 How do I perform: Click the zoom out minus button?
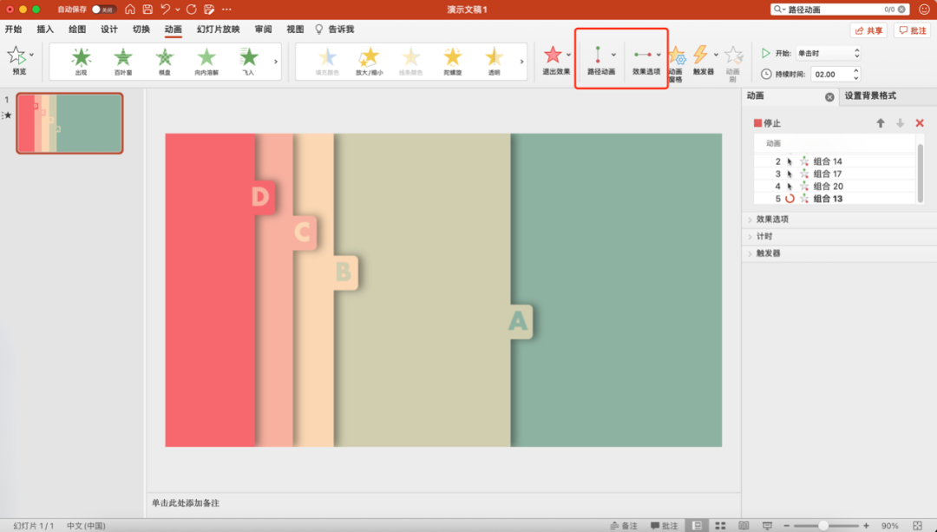(x=786, y=525)
